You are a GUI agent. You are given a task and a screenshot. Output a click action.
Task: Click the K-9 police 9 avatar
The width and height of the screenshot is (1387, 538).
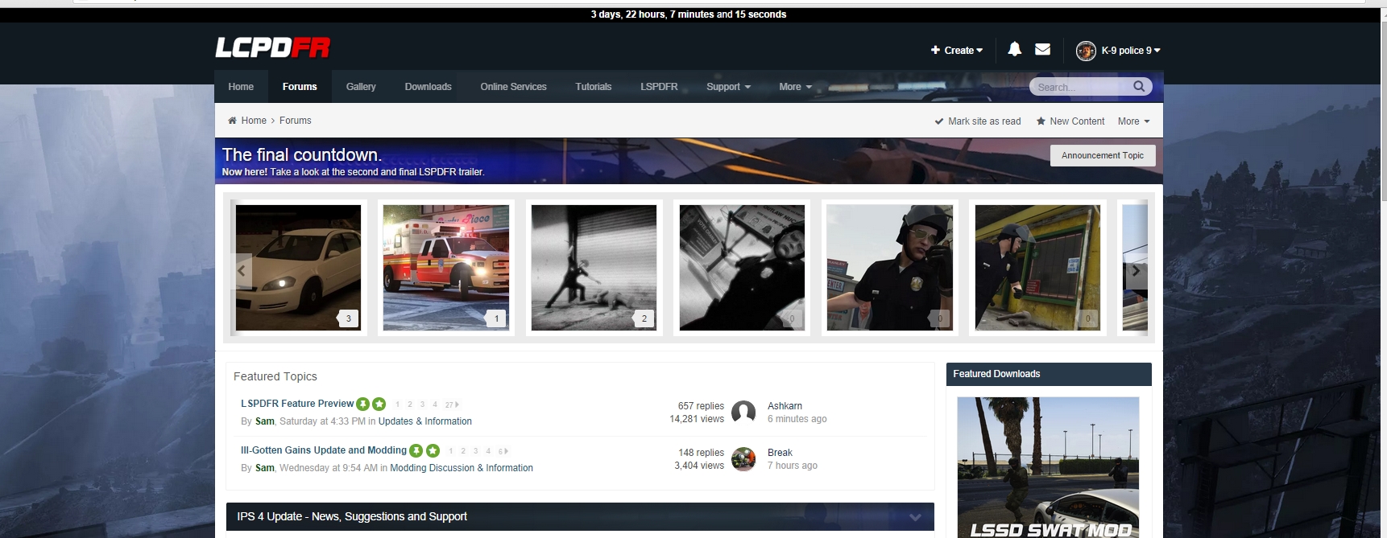1086,51
